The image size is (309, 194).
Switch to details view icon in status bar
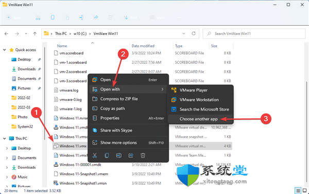(298, 190)
